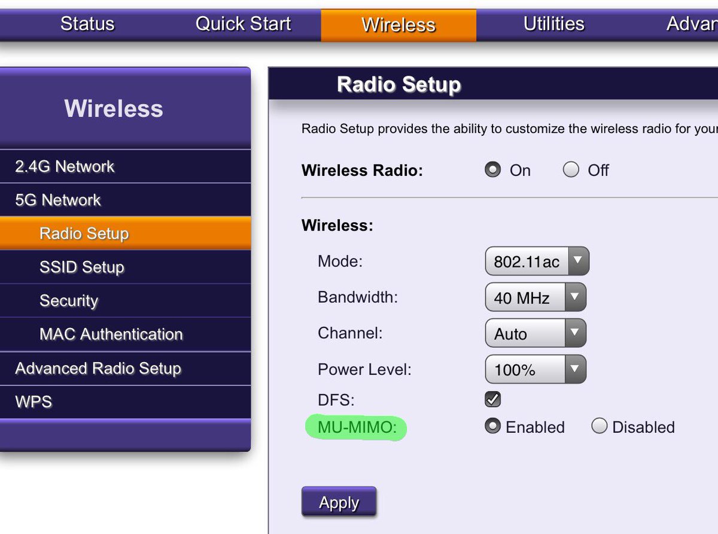Click the DFS label

(x=336, y=400)
